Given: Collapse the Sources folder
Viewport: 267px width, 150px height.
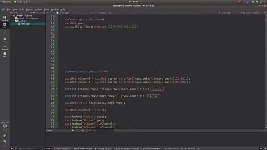Looking at the screenshot, I should tap(14, 21).
